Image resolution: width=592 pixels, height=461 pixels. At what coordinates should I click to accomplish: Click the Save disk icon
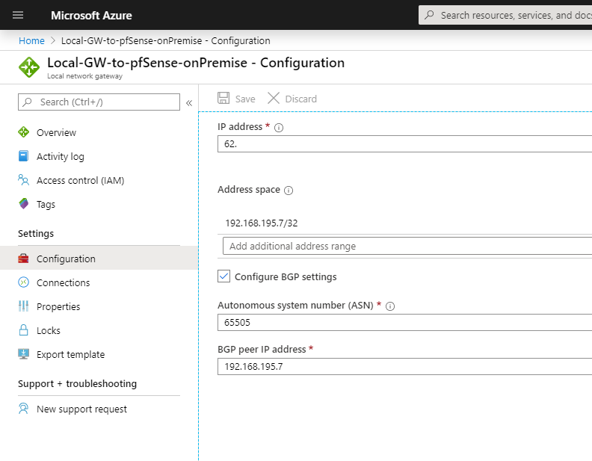pos(223,98)
